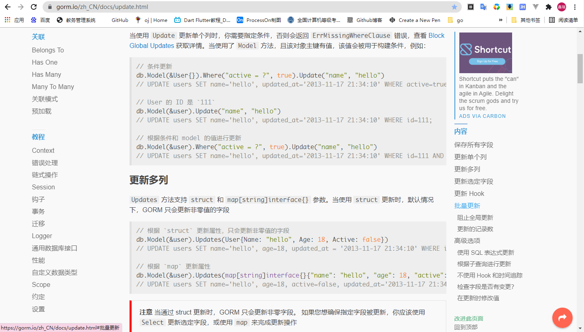Jump to 保存所有字段 section

tap(474, 145)
